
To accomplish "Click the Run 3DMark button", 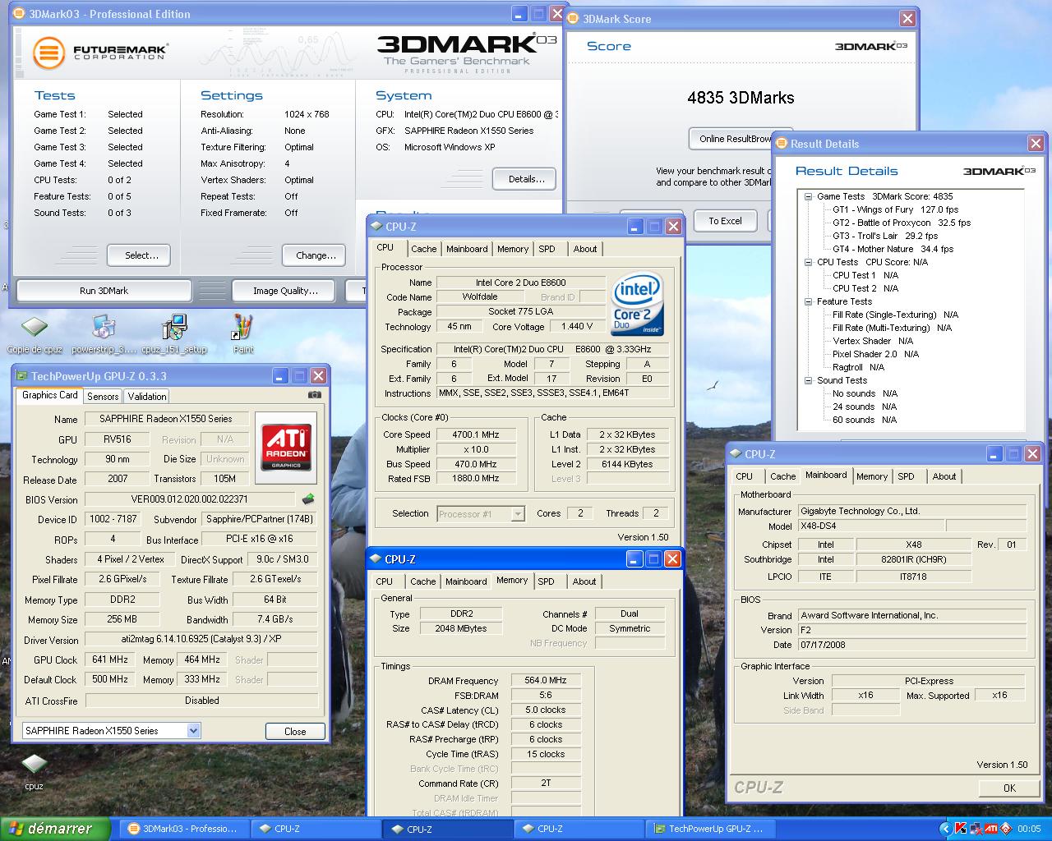I will point(104,291).
